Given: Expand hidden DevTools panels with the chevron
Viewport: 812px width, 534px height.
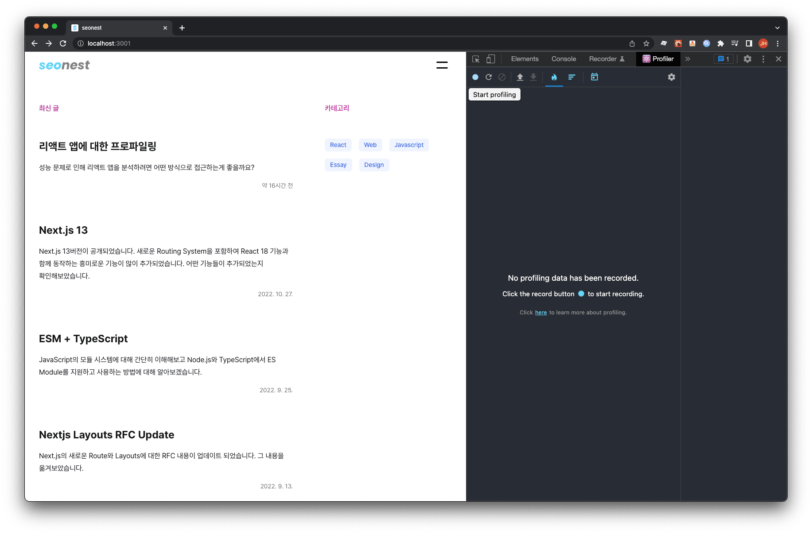Looking at the screenshot, I should (688, 58).
